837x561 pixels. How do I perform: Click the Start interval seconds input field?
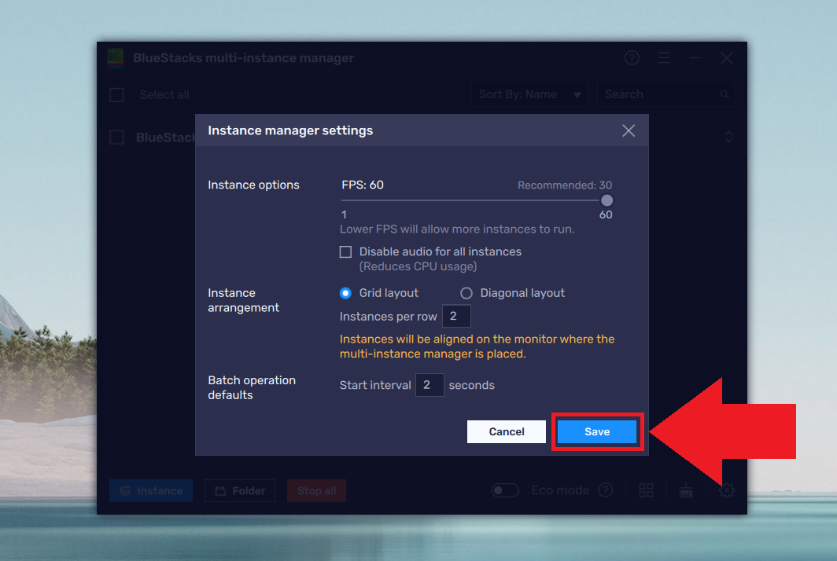click(430, 385)
